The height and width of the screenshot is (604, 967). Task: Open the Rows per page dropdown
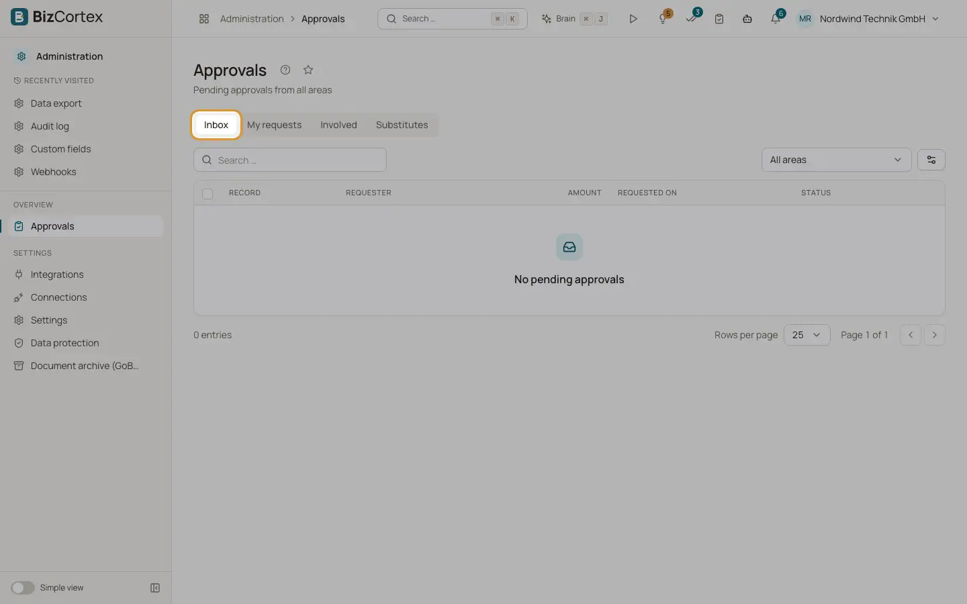point(807,335)
